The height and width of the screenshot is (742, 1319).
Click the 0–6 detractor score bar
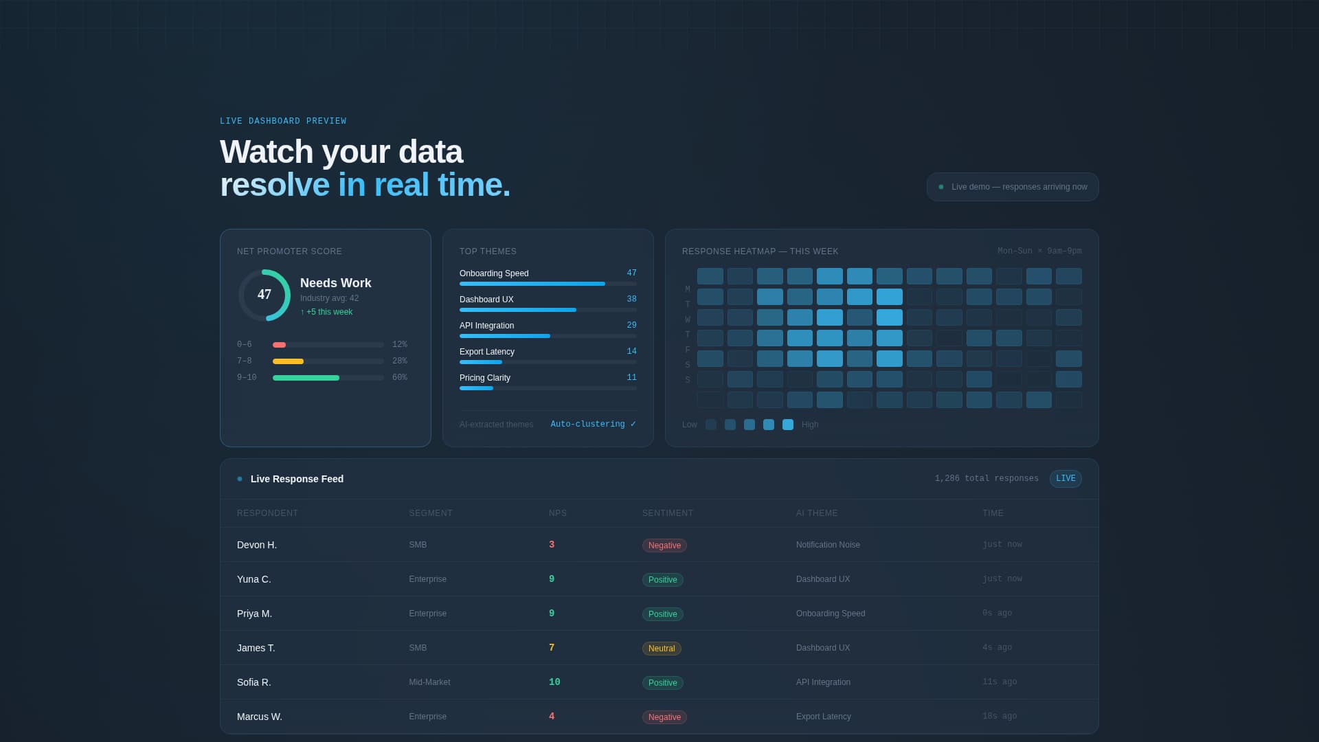tap(328, 345)
